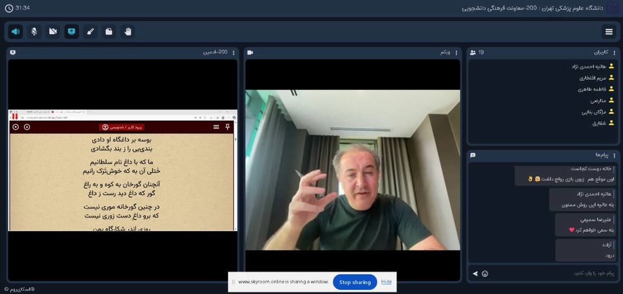
Task: Select user فاطمه طاهری in users list
Action: tap(589, 89)
